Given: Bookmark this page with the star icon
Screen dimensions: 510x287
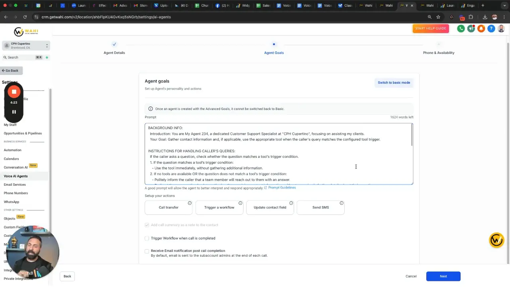Looking at the screenshot, I should pyautogui.click(x=438, y=17).
